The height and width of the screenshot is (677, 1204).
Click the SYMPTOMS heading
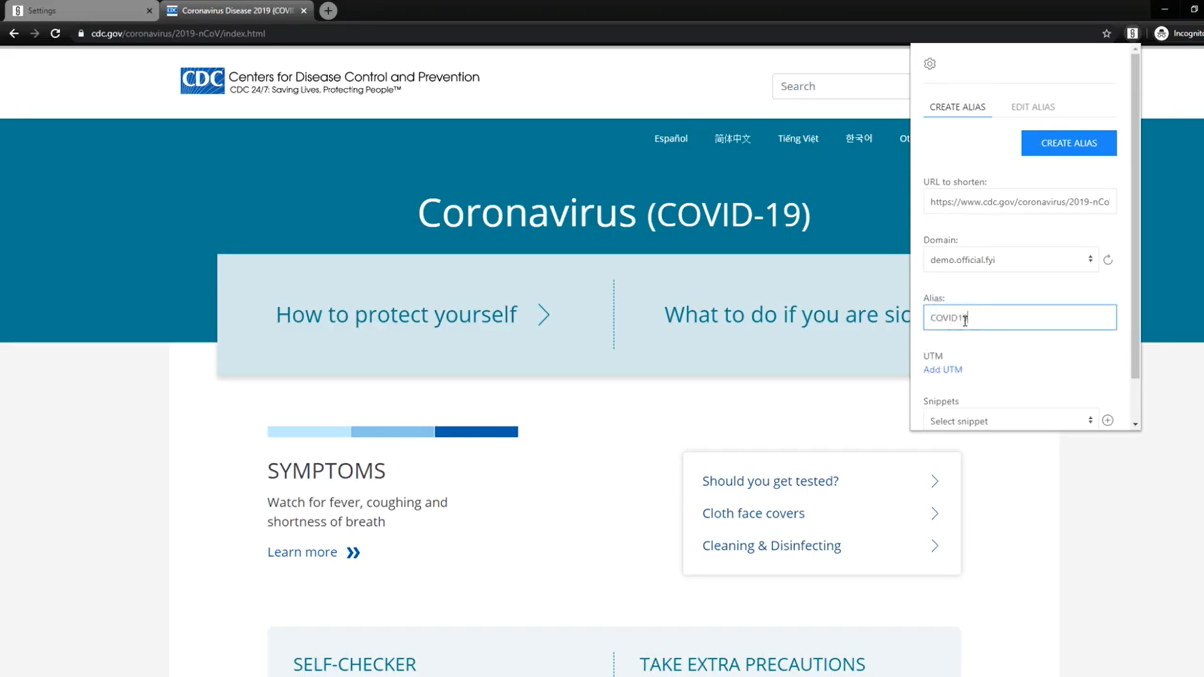pyautogui.click(x=326, y=471)
